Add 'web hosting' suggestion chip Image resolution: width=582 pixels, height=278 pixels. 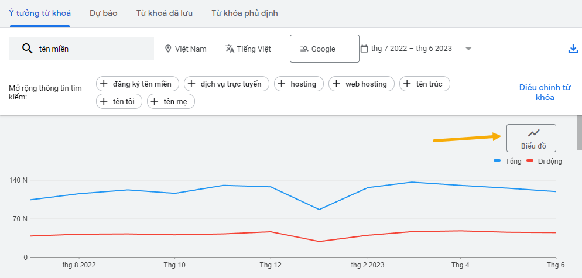tap(361, 84)
